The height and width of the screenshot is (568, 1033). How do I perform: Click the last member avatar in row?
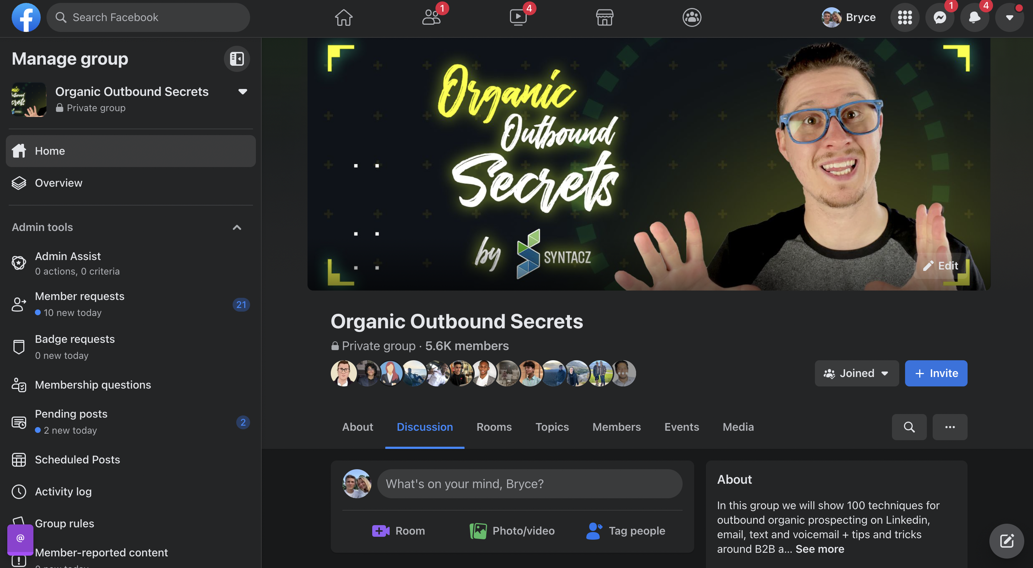(623, 373)
